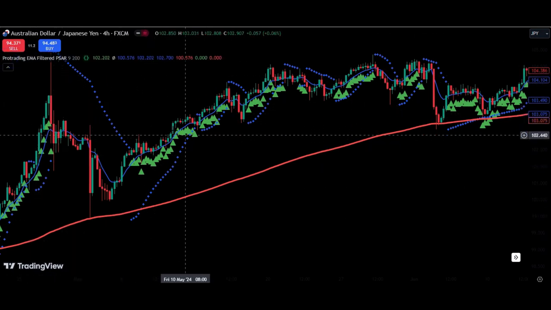Click the red 100.576 indicator value

coord(184,58)
